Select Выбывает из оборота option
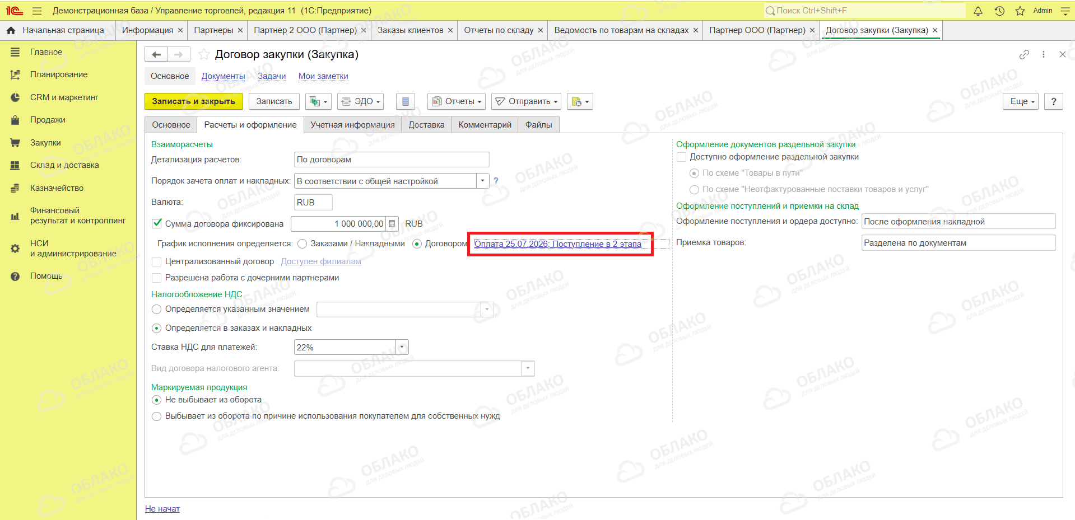This screenshot has width=1075, height=520. pos(157,416)
